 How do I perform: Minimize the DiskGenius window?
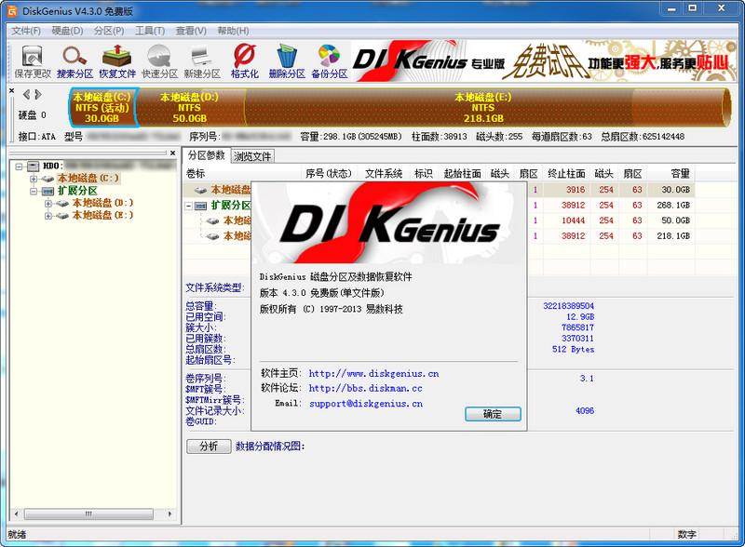(x=671, y=8)
